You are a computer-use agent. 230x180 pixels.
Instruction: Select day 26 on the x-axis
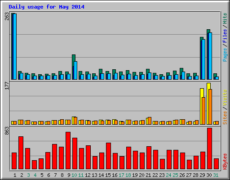pyautogui.click(x=182, y=175)
